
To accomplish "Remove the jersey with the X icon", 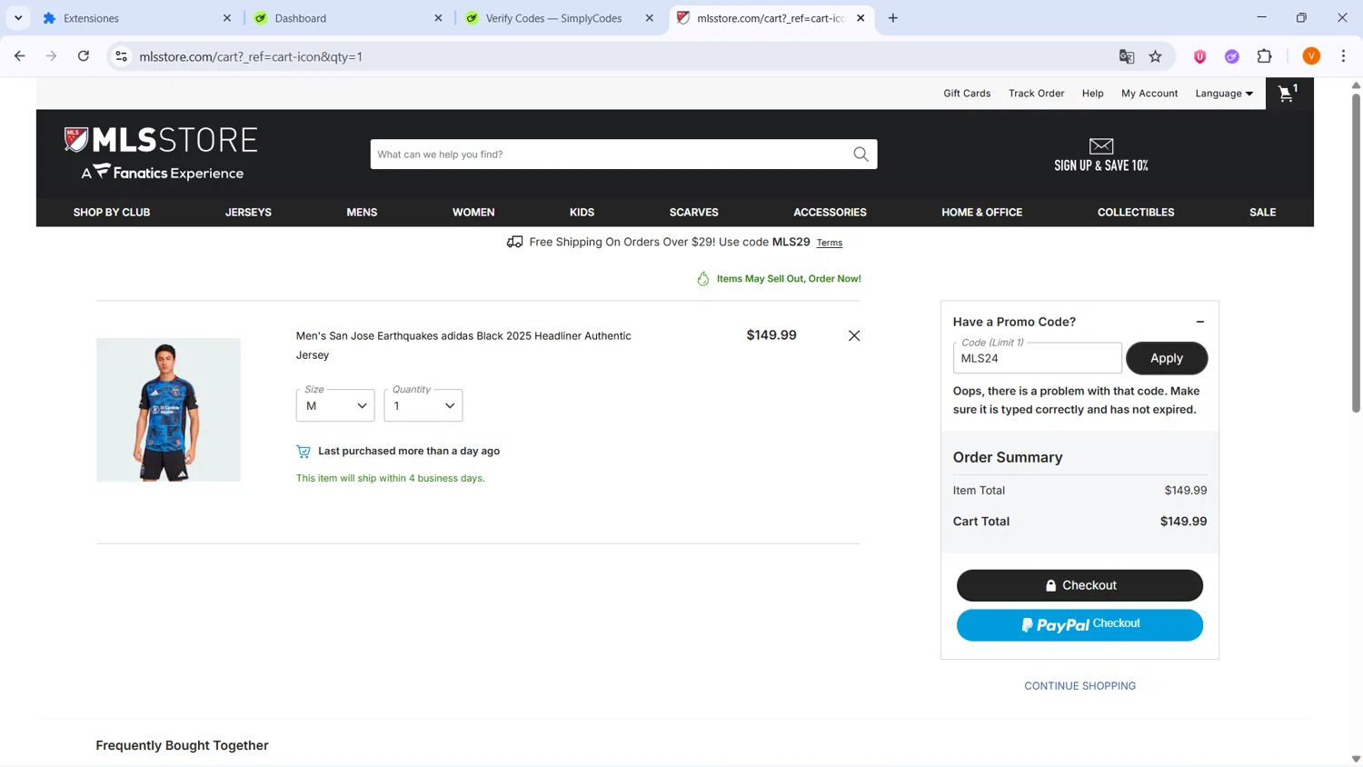I will click(x=854, y=335).
